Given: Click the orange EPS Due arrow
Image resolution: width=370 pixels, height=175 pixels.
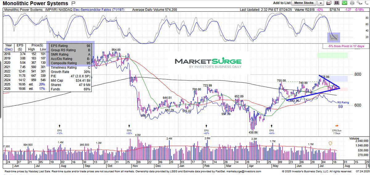Looking at the screenshot, I should 337,126.
